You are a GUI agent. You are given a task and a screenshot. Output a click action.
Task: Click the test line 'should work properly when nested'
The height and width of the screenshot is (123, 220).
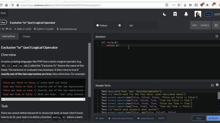pyautogui.click(x=130, y=109)
